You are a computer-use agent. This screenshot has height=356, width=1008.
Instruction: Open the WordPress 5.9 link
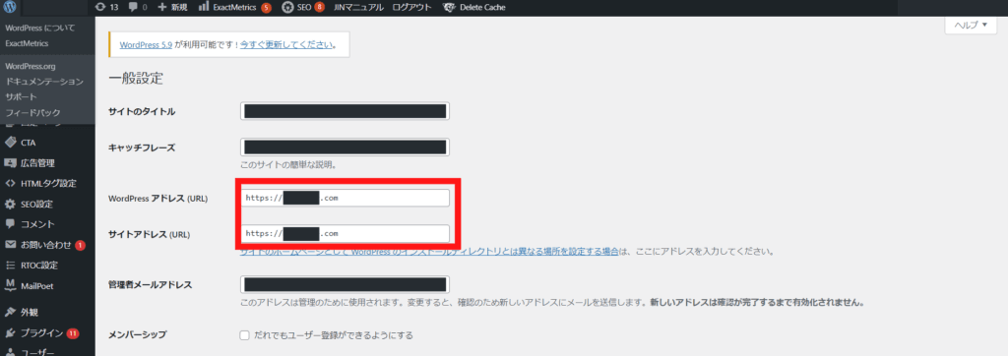[x=146, y=45]
